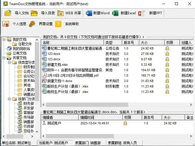The height and width of the screenshot is (146, 195).
Task: Select the 123.docx row sized 9.27 KB
Action: [x=117, y=59]
